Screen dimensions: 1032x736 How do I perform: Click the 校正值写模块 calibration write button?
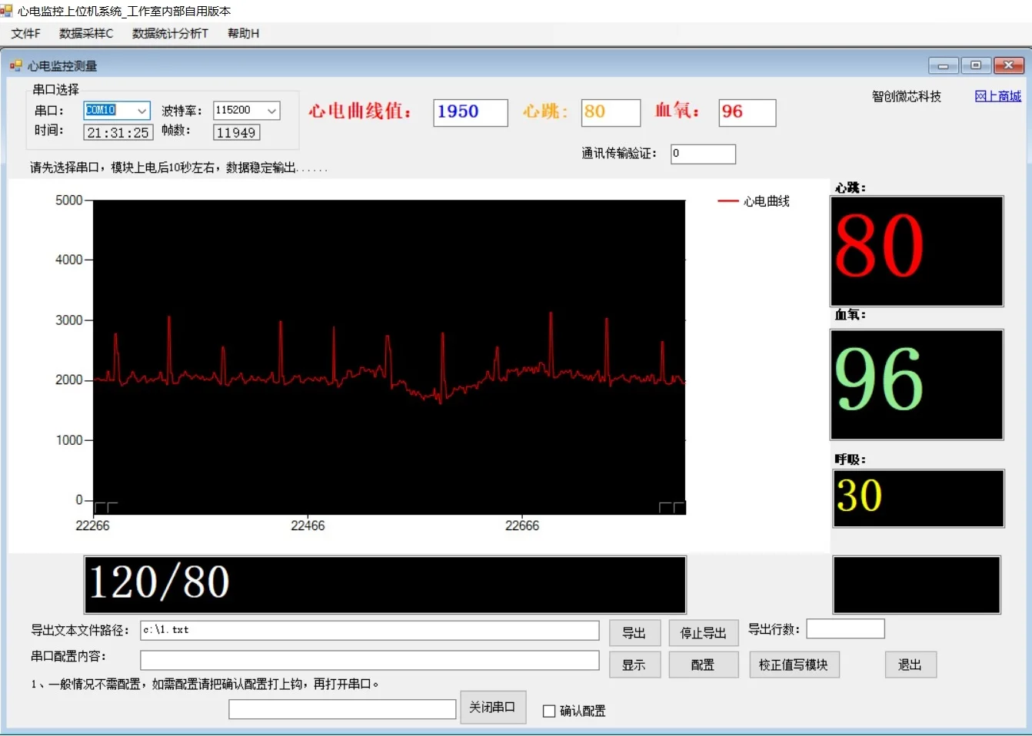pyautogui.click(x=794, y=664)
